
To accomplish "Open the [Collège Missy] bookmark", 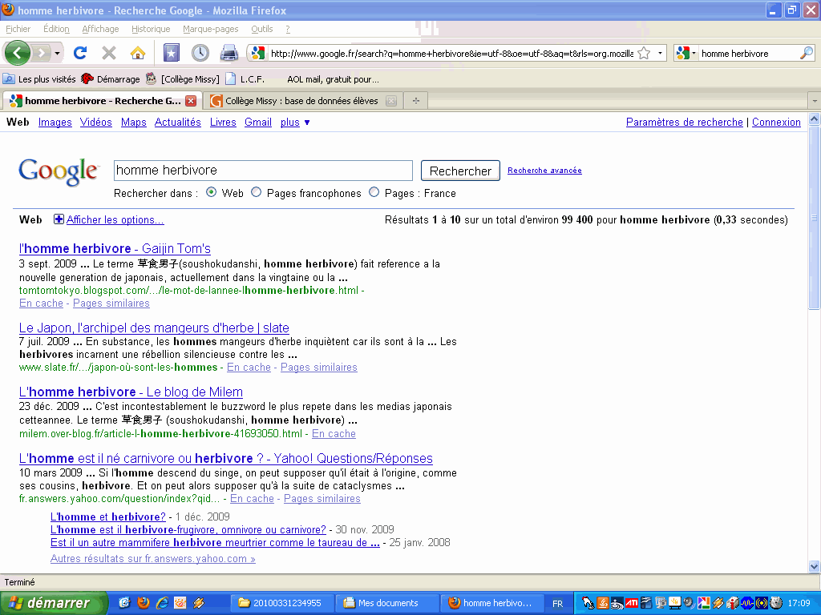I will 182,79.
